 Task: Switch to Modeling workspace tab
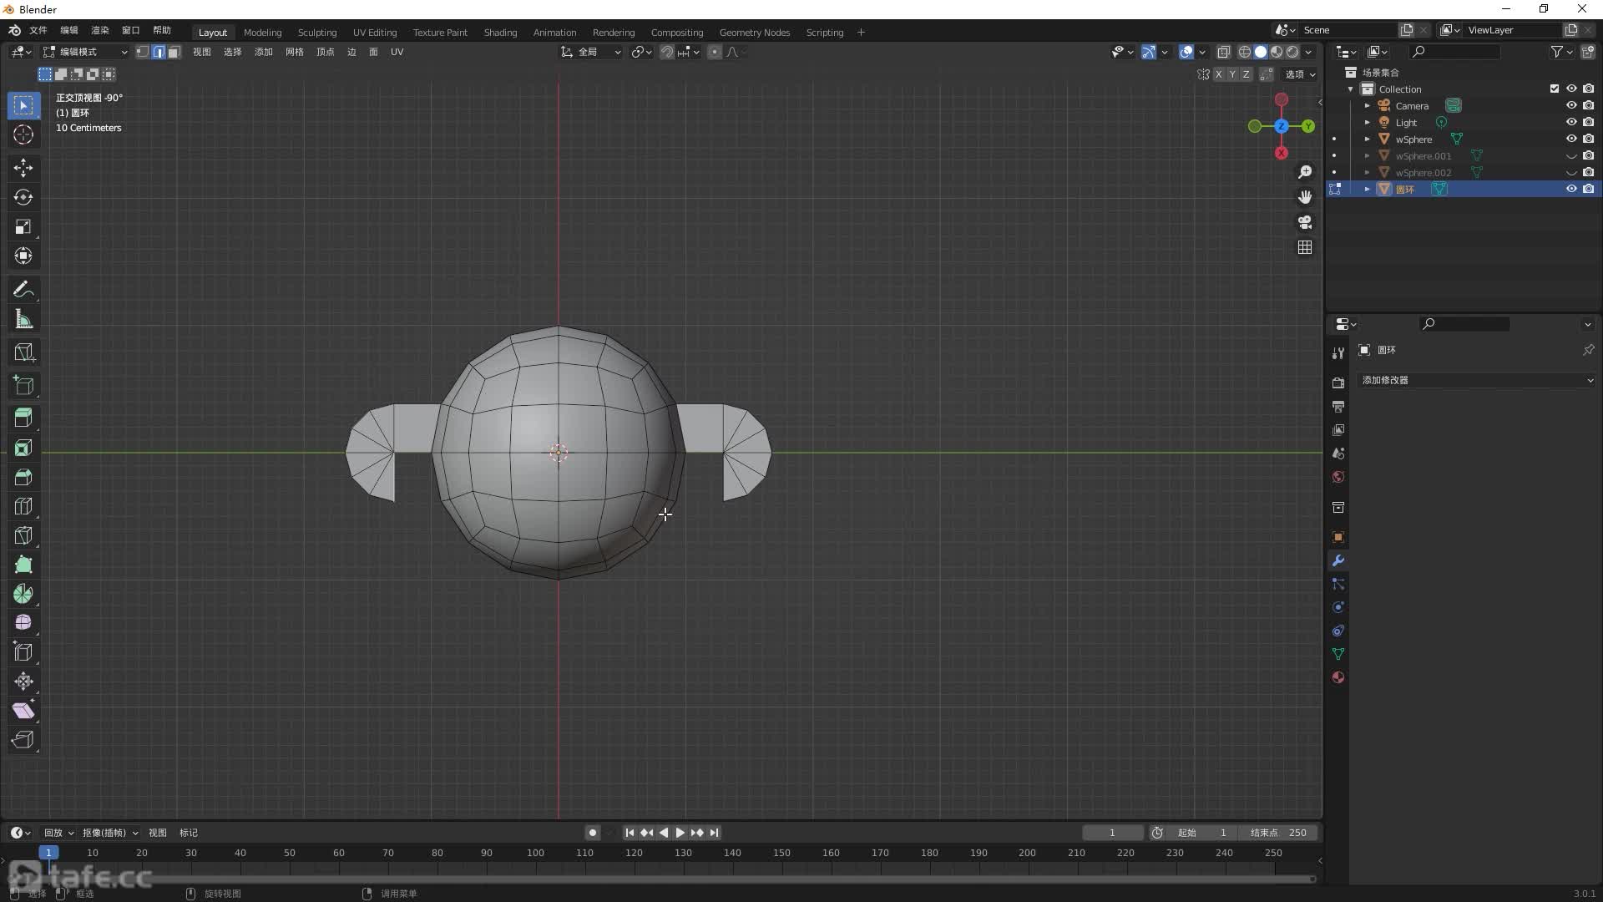click(262, 33)
